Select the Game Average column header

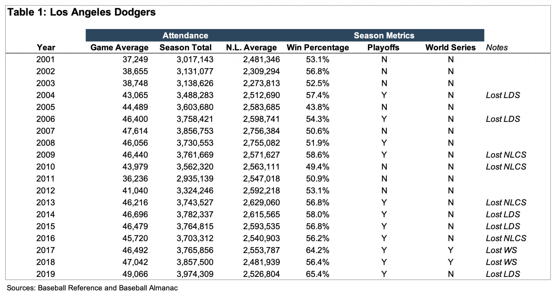[x=119, y=47]
